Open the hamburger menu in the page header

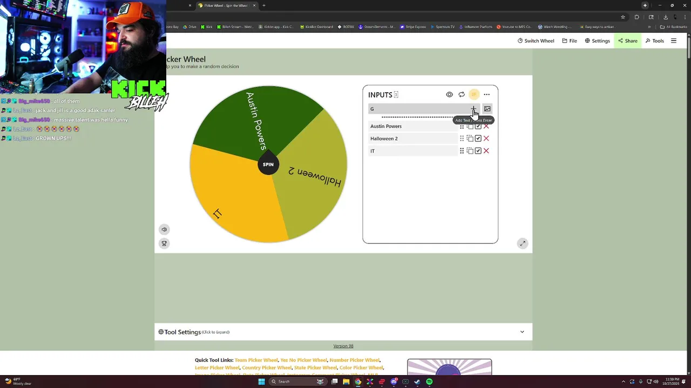(x=674, y=41)
